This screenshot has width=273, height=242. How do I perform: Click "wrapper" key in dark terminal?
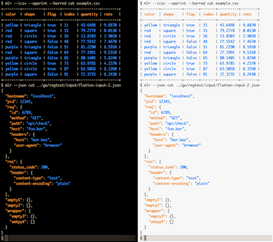click(15, 211)
